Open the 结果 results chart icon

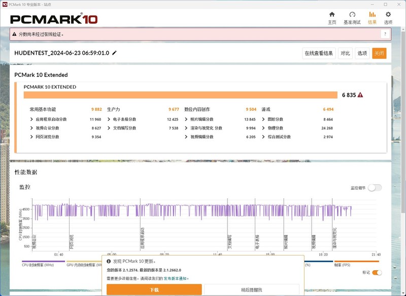point(372,15)
